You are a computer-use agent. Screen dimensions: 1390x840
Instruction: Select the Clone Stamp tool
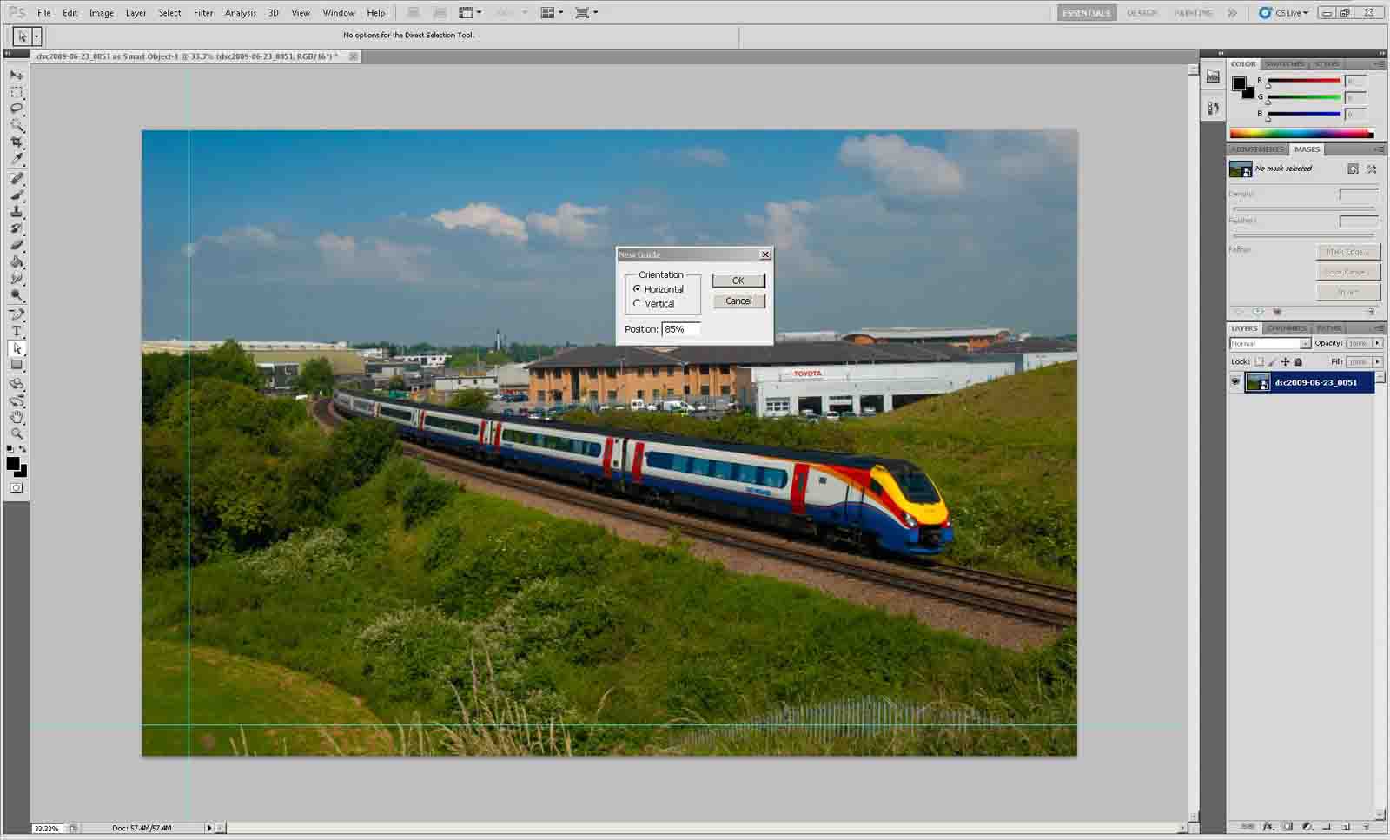click(x=17, y=211)
